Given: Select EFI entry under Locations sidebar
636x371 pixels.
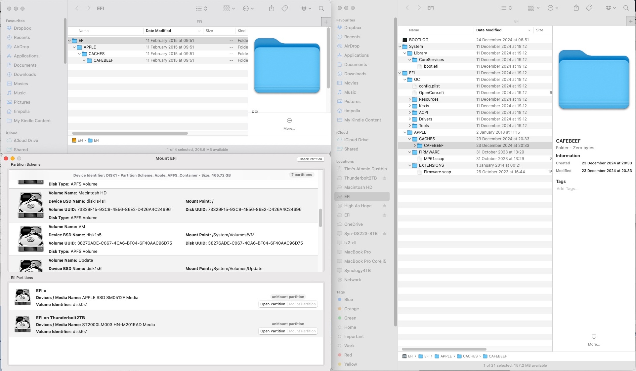Looking at the screenshot, I should [x=347, y=196].
